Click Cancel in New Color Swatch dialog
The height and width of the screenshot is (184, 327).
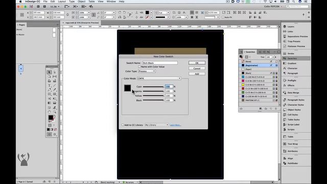click(x=197, y=68)
